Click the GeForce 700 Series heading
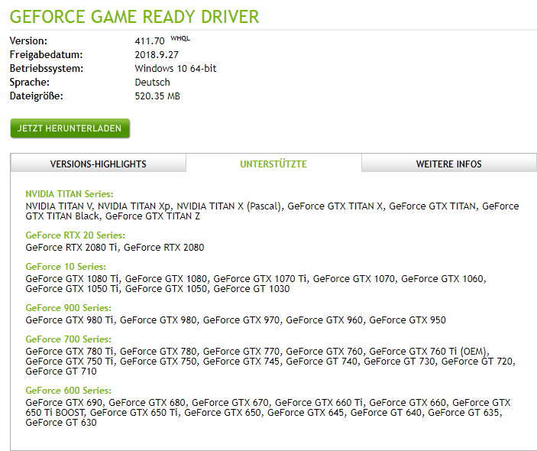537x451 pixels. tap(69, 339)
